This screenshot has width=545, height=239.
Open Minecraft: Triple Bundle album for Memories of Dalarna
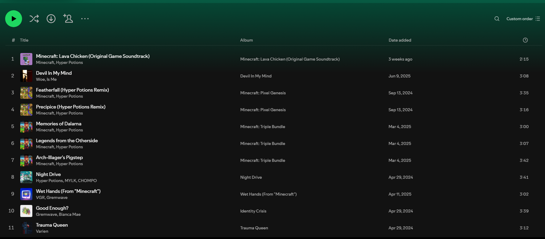pyautogui.click(x=263, y=127)
